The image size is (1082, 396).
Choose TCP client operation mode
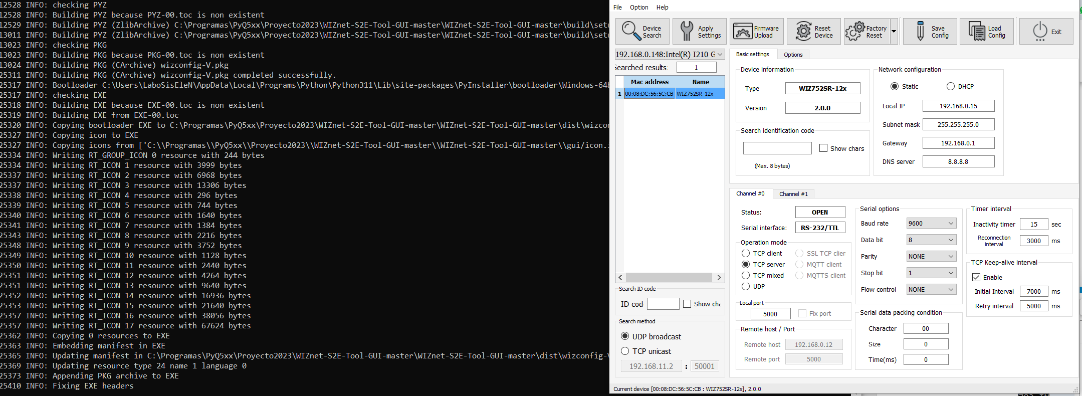[746, 253]
